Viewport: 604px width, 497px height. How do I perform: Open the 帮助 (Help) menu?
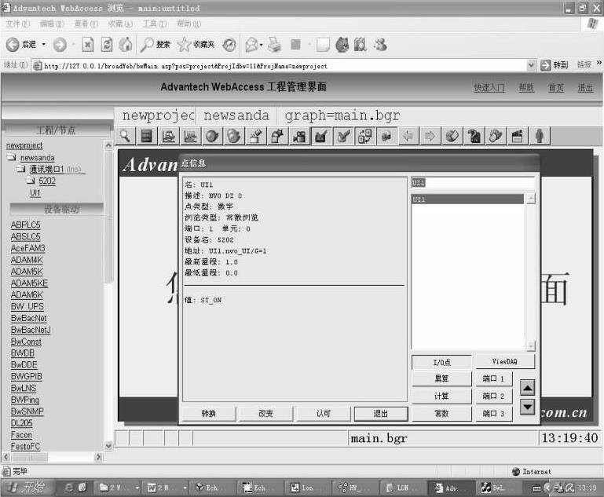189,24
